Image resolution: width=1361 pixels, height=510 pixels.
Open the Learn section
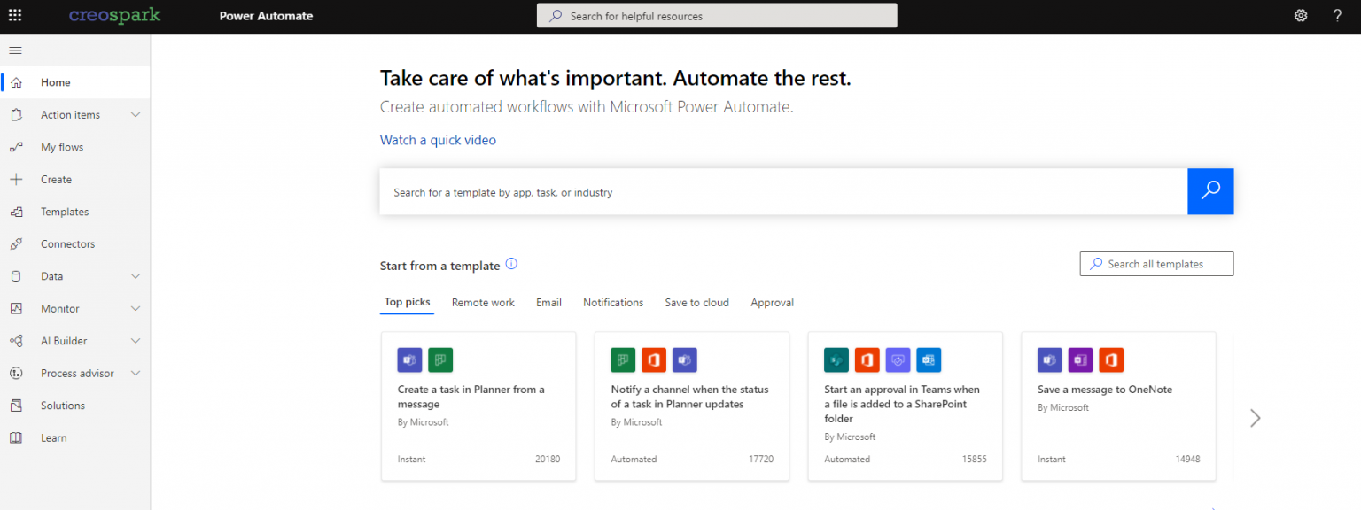pos(53,437)
